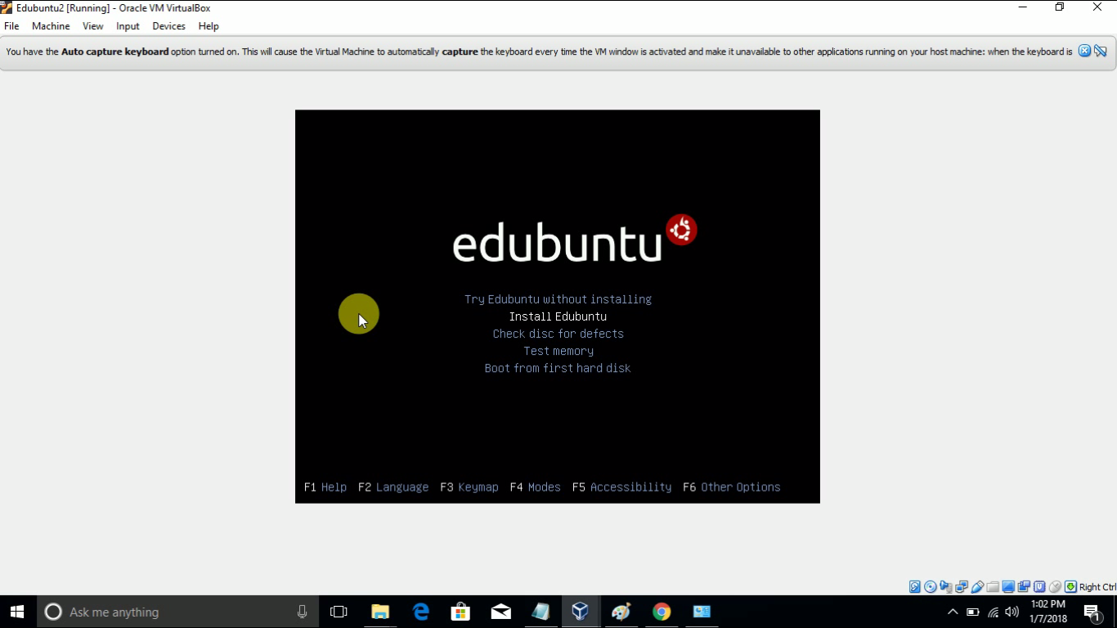Click the battery tray icon
1117x628 pixels.
coord(973,612)
